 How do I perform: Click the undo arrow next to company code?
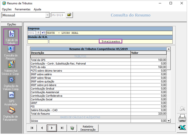[x=43, y=33]
